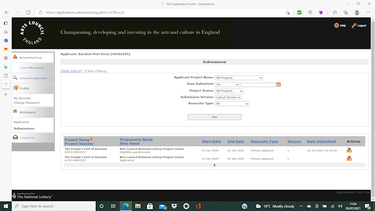
Task: Open the browser profile avatar icon
Action: [x=357, y=12]
